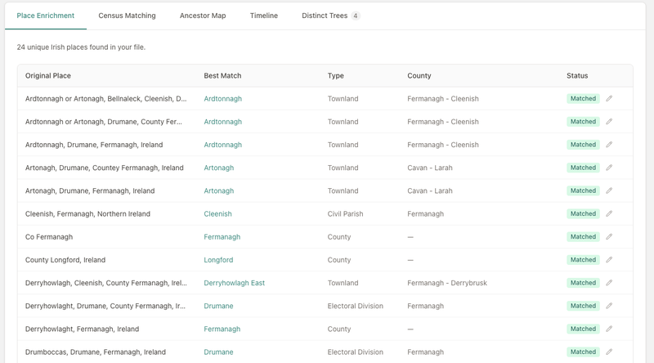Click Matched badge in Cleenish, Fermanagh, Northern Ireland row
This screenshot has height=363, width=654.
coord(583,213)
